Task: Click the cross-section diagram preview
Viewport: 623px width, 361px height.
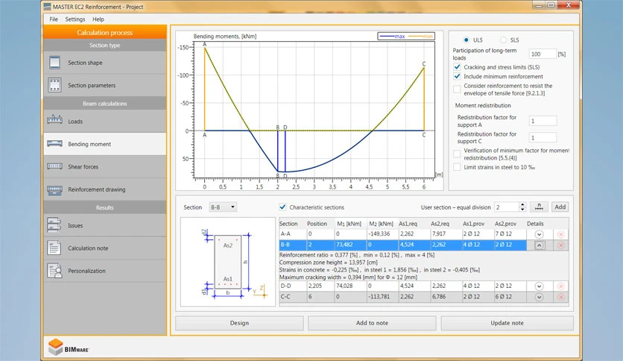Action: coord(228,262)
